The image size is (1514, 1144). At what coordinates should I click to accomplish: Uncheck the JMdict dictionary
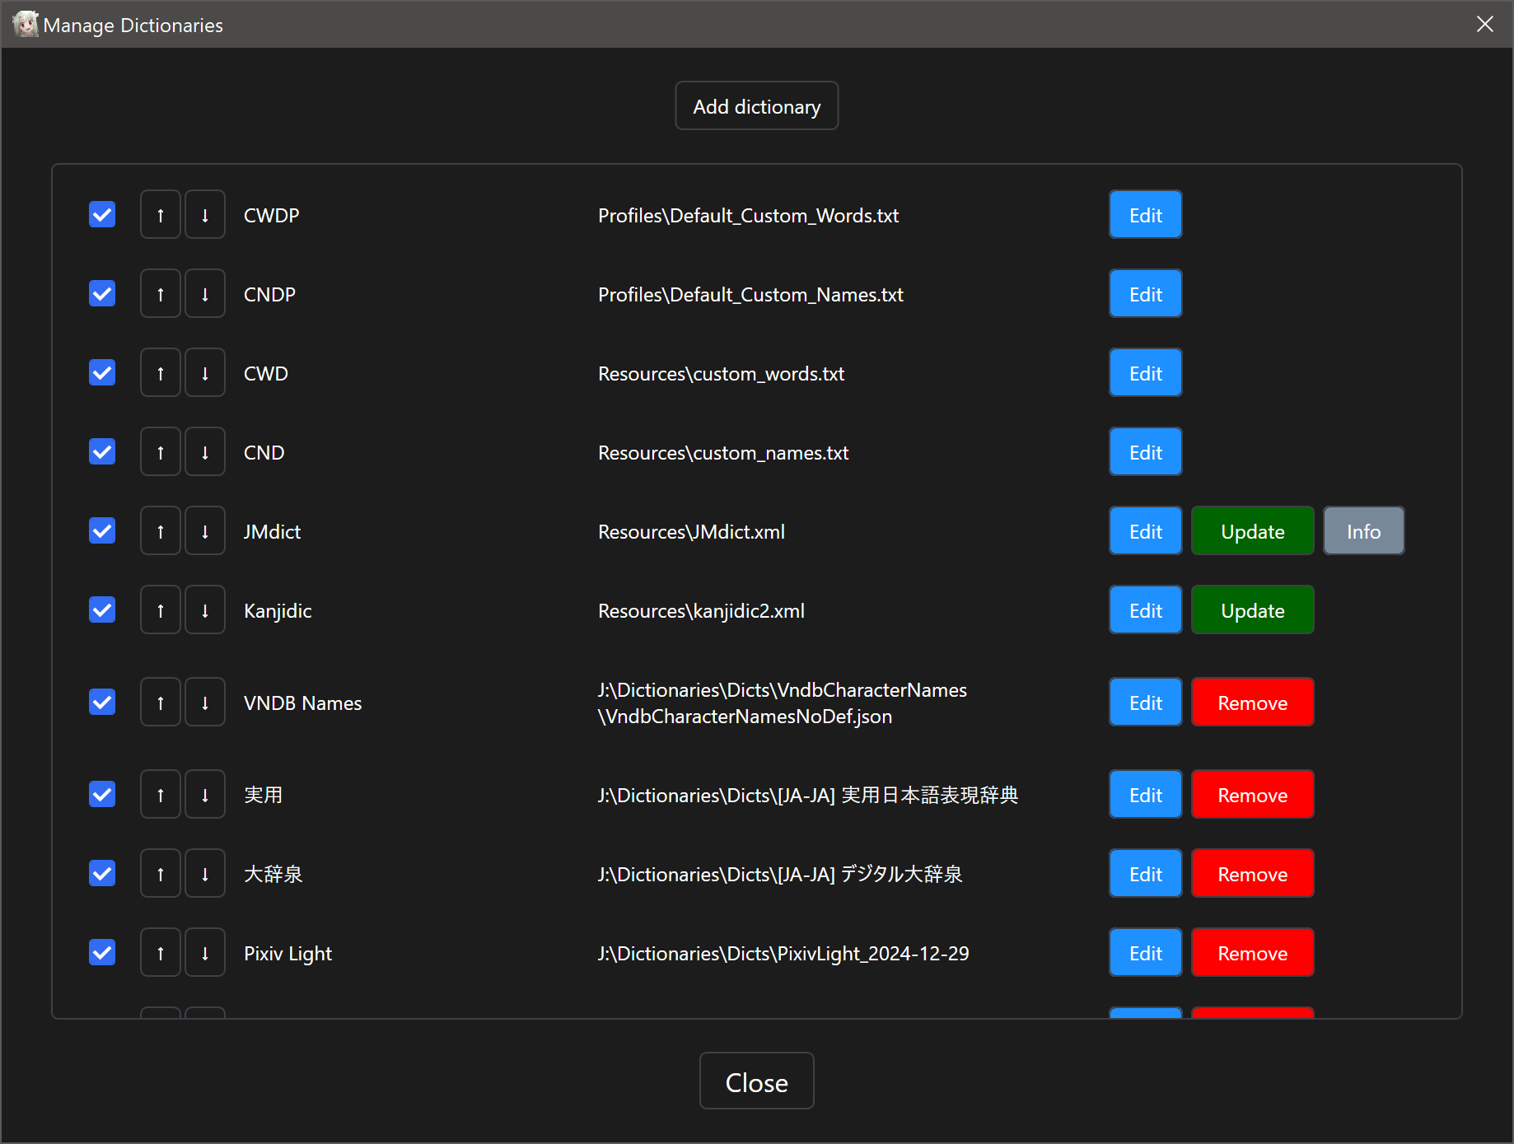(102, 531)
